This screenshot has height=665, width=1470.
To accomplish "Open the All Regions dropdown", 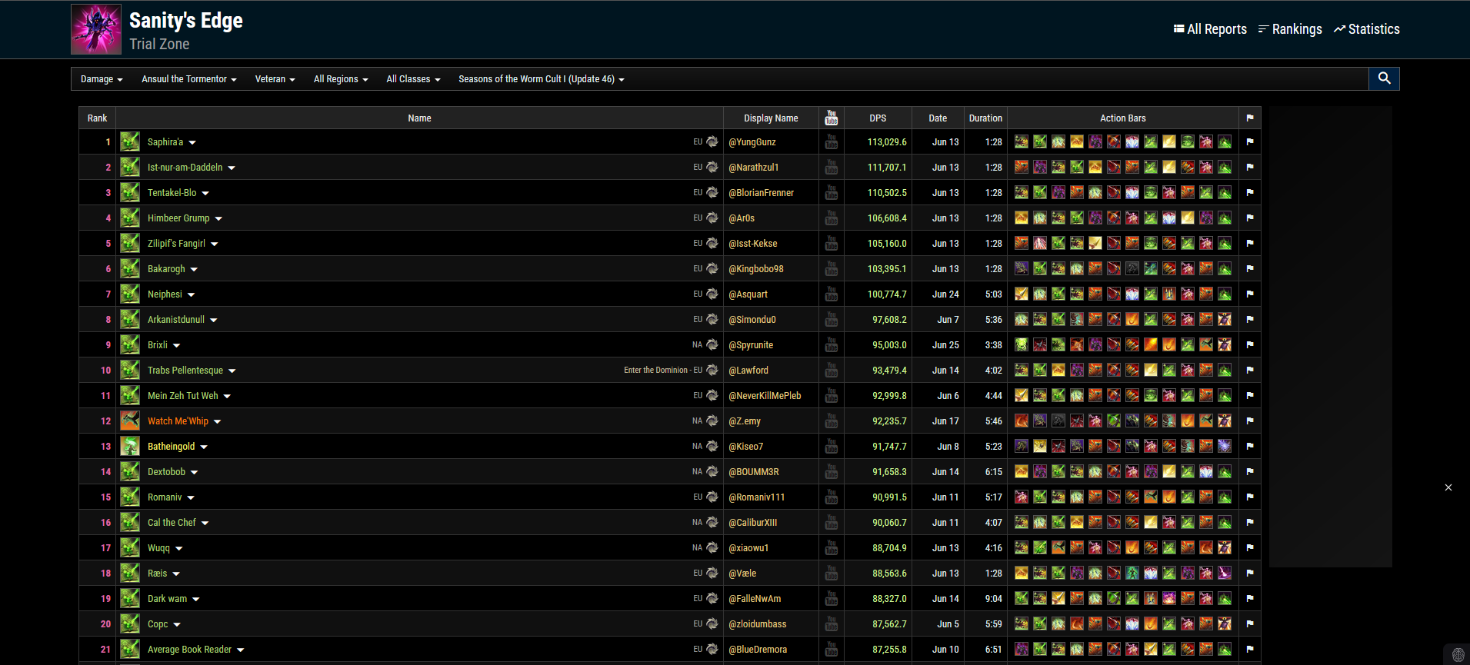I will 341,79.
